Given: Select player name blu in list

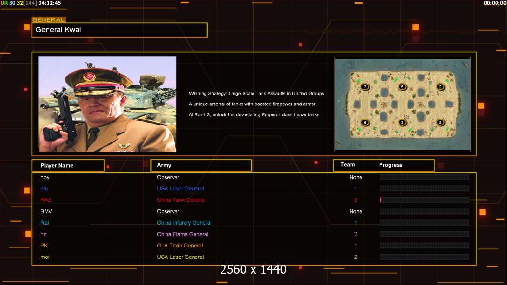Looking at the screenshot, I should (x=44, y=189).
